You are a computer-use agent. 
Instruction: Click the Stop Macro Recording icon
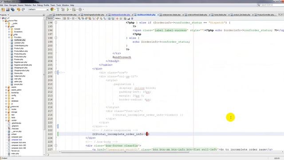pyautogui.click(x=121, y=19)
